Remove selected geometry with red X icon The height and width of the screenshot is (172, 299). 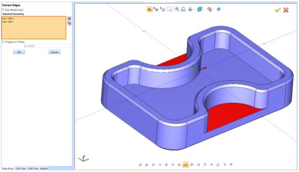tap(69, 18)
